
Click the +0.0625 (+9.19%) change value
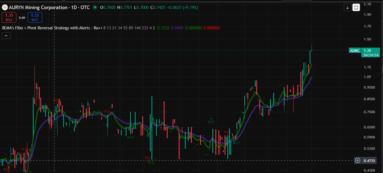tap(182, 7)
